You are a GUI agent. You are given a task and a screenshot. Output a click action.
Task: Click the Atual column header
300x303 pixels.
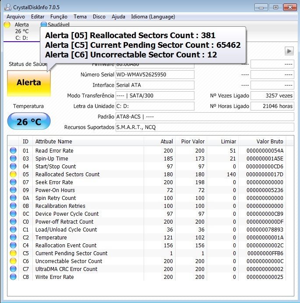pos(160,142)
